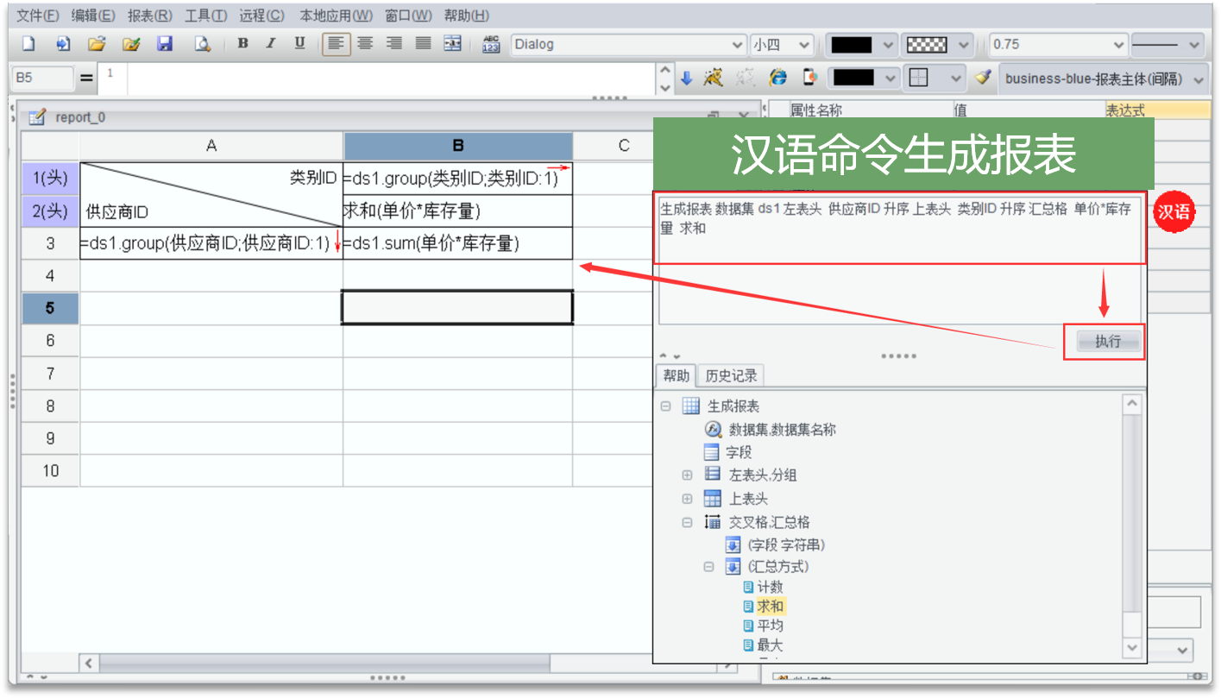The image size is (1221, 698).
Task: Expand the 左表头,分组 tree node
Action: pos(687,475)
